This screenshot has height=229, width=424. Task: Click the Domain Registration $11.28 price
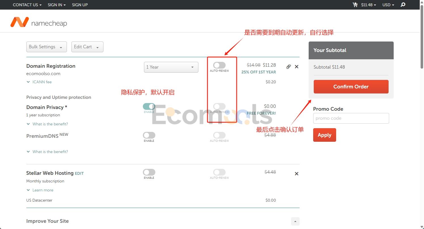(269, 65)
